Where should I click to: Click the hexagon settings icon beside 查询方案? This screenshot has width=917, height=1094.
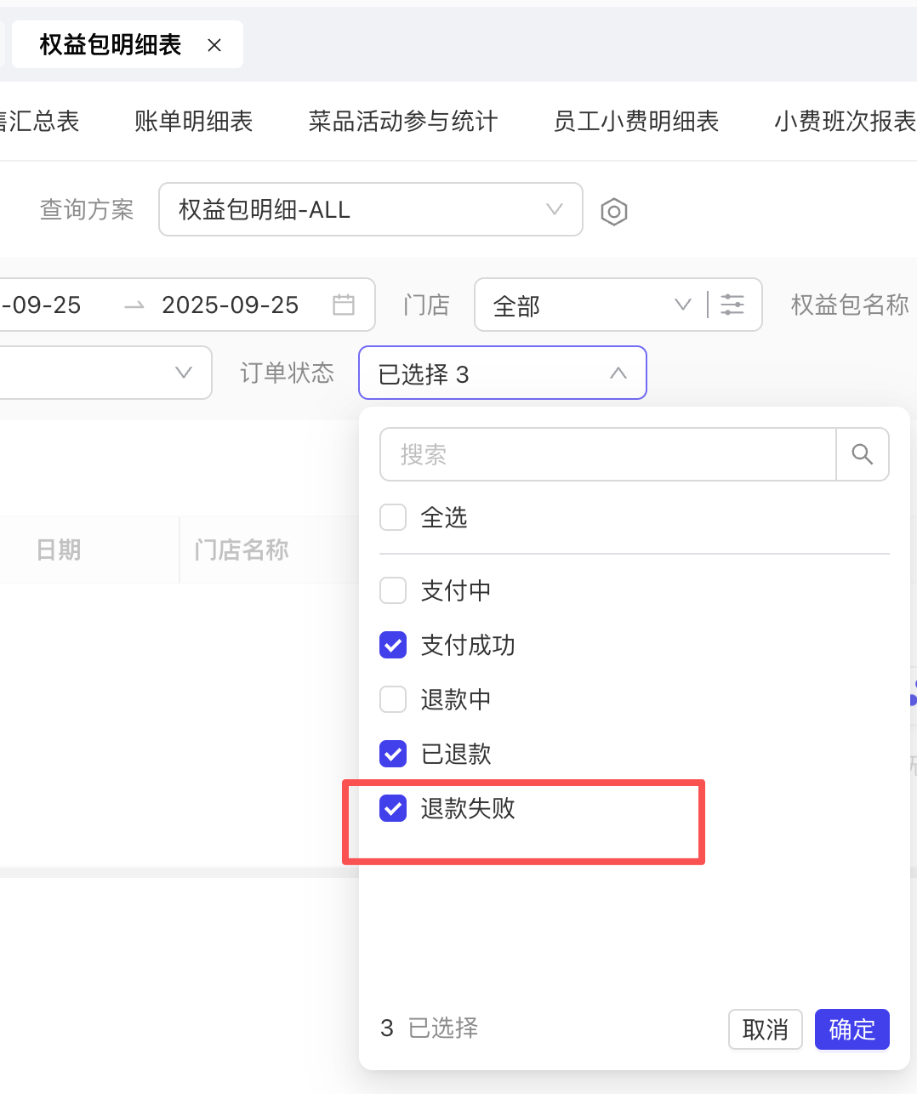click(x=613, y=211)
